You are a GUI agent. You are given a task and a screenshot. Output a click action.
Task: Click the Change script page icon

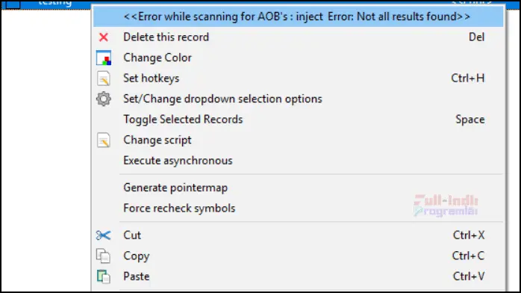pos(104,140)
